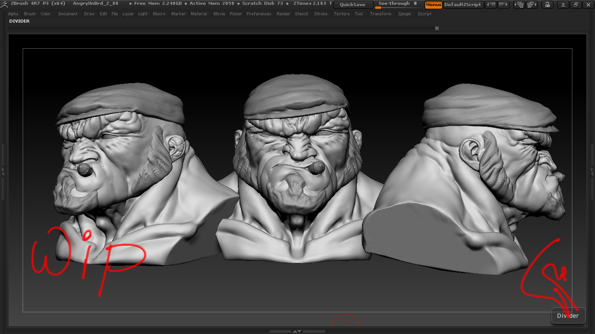Open the Draw menu

[89, 14]
